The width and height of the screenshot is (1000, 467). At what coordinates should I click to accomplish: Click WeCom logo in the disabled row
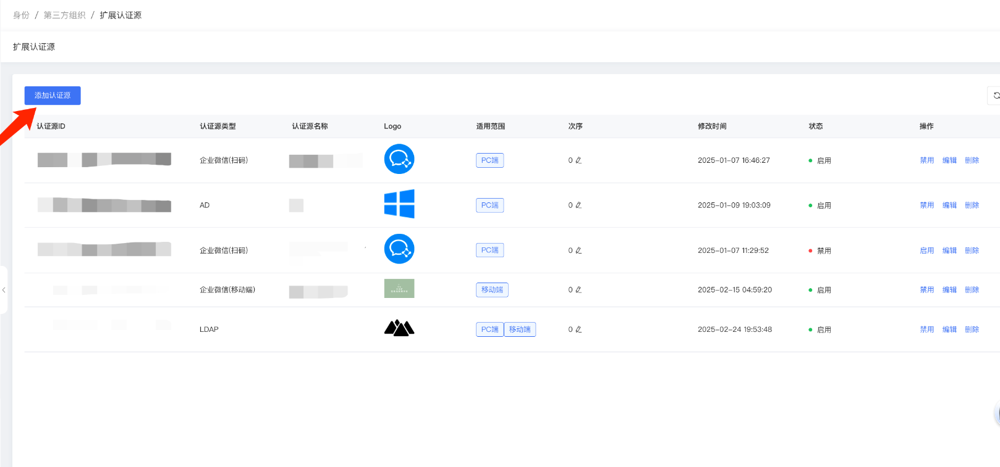pyautogui.click(x=399, y=249)
